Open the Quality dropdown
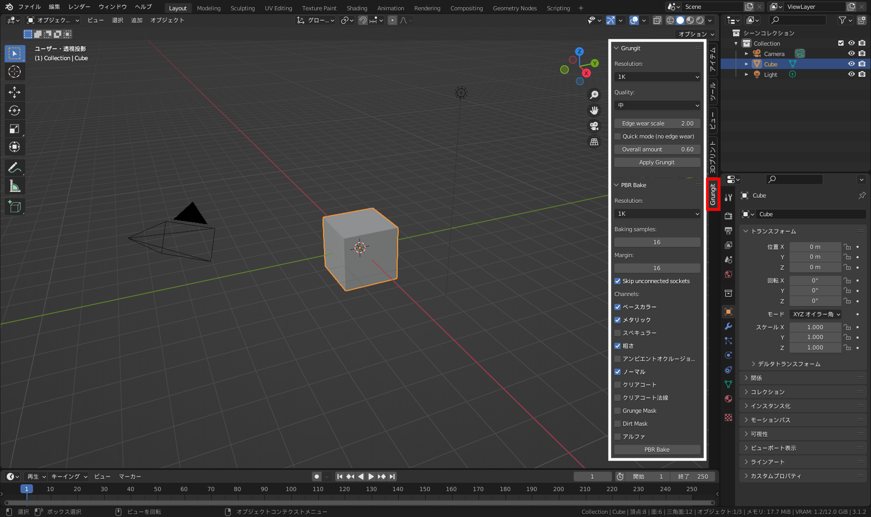The width and height of the screenshot is (871, 517). [x=657, y=105]
